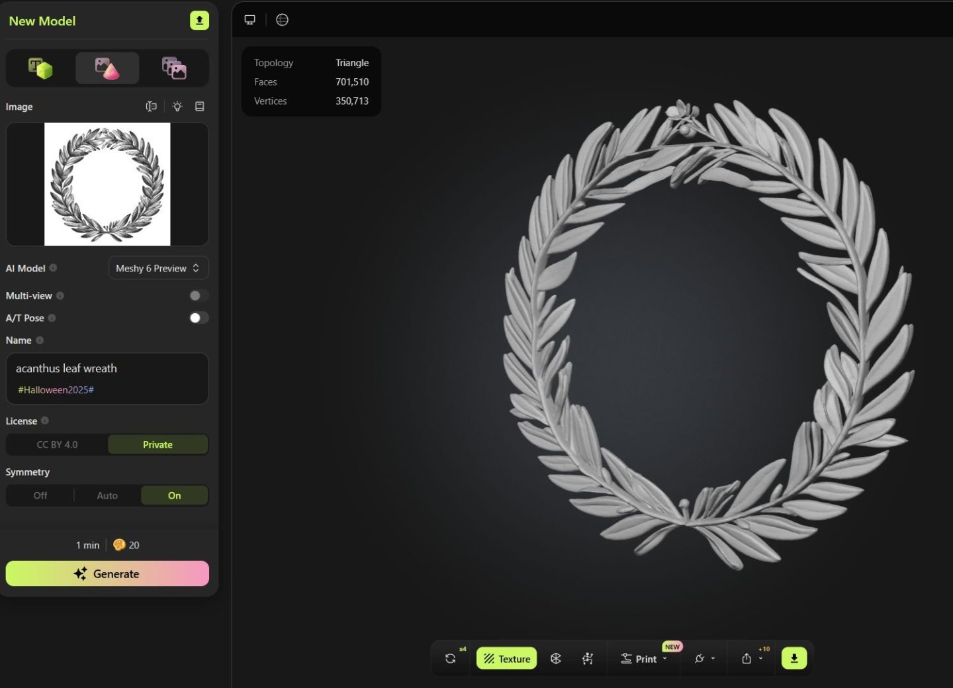This screenshot has height=688, width=953.
Task: Switch to the Text to 3D tab
Action: tap(40, 68)
